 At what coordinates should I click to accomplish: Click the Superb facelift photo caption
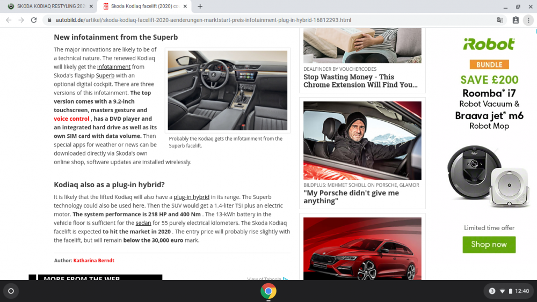(226, 142)
